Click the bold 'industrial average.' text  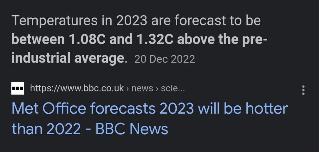pos(69,58)
